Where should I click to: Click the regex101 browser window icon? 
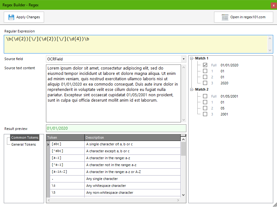tap(225, 17)
